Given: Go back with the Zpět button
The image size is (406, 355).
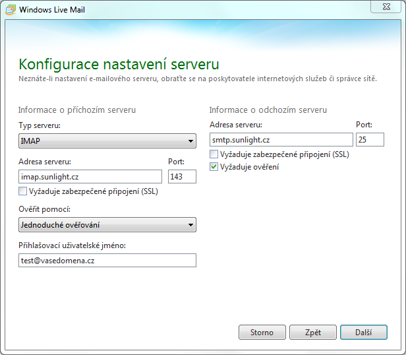Looking at the screenshot, I should (x=313, y=332).
